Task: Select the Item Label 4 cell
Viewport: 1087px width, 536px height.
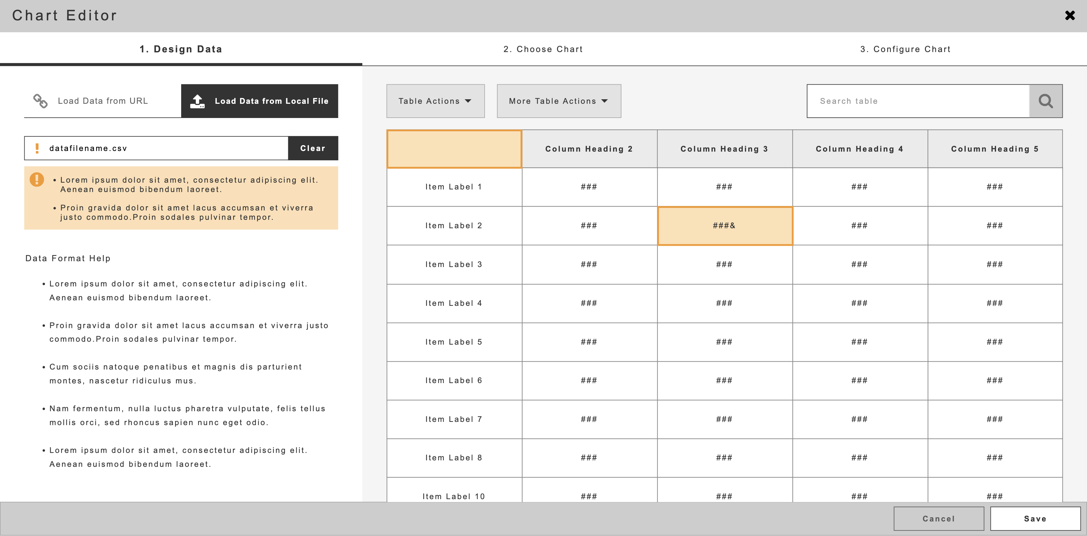Action: pyautogui.click(x=454, y=303)
